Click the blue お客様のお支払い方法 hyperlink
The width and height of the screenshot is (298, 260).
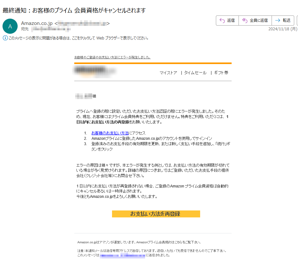tap(110, 133)
